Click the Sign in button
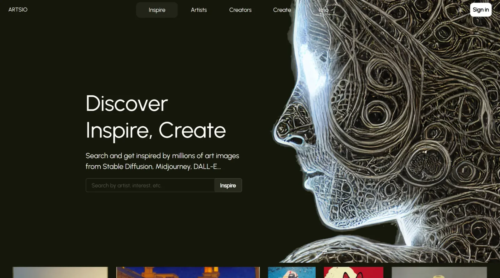Screen dimensions: 500x278 481,10
